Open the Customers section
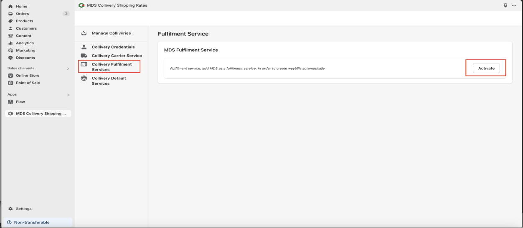The height and width of the screenshot is (228, 523). click(26, 28)
